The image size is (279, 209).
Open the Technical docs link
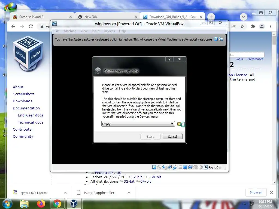[31, 122]
